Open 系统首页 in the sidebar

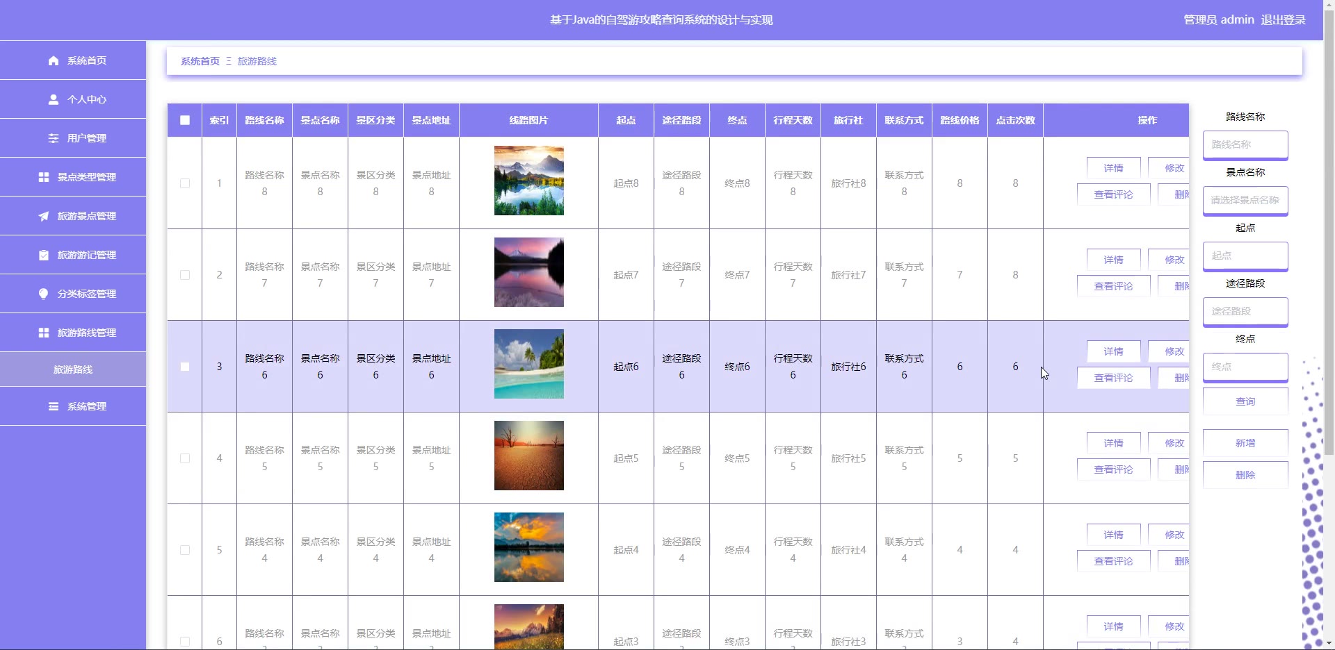[73, 60]
